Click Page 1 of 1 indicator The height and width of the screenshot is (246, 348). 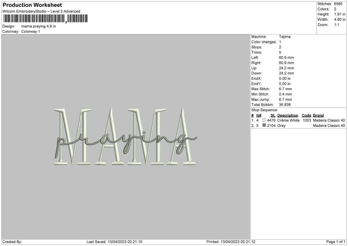coord(336,242)
